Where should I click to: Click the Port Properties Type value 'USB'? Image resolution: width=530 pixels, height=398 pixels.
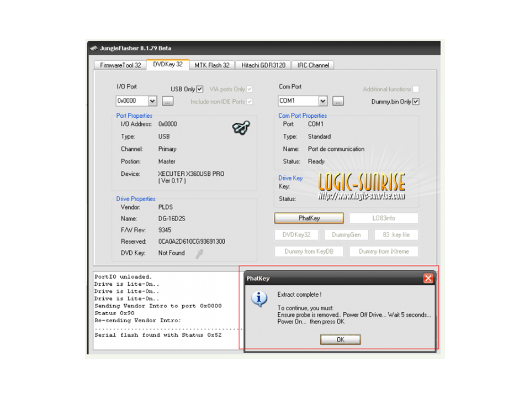pyautogui.click(x=164, y=137)
